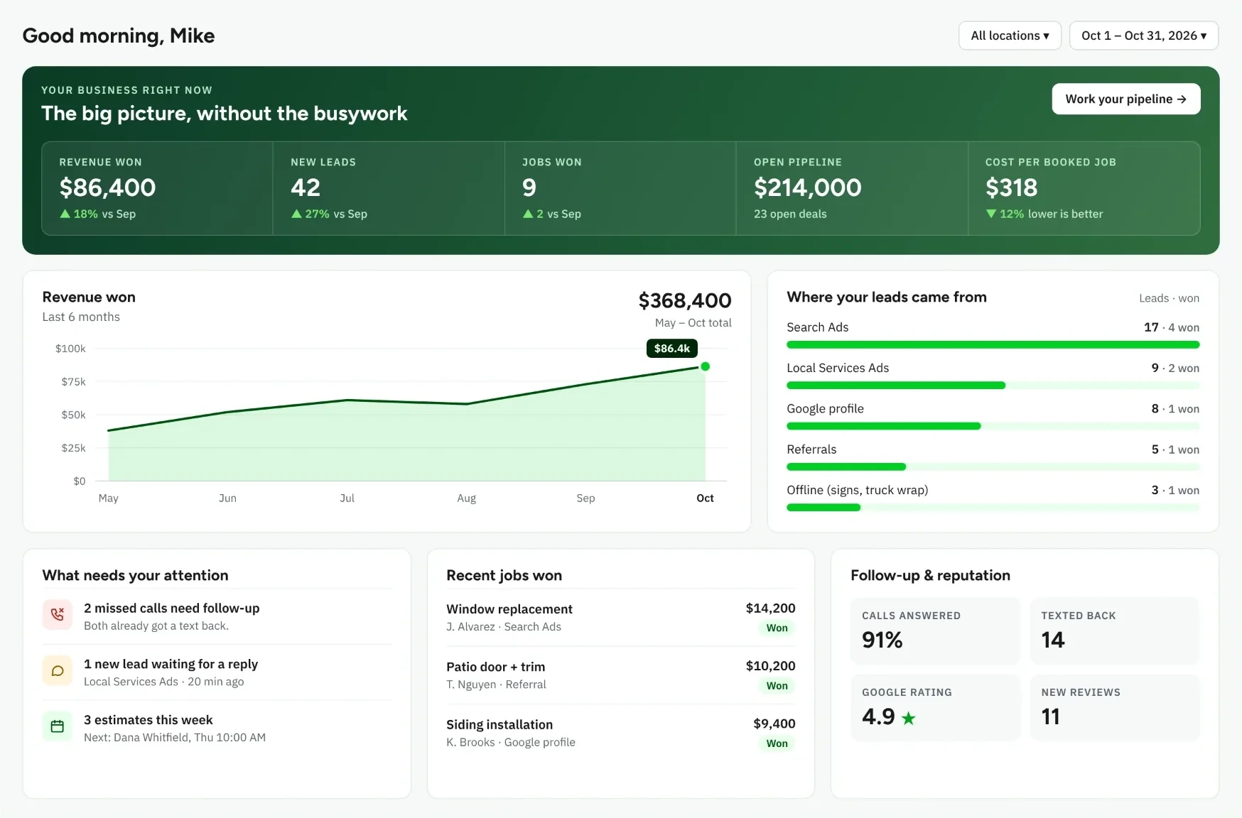Click the Work your pipeline button
This screenshot has width=1242, height=818.
point(1126,99)
